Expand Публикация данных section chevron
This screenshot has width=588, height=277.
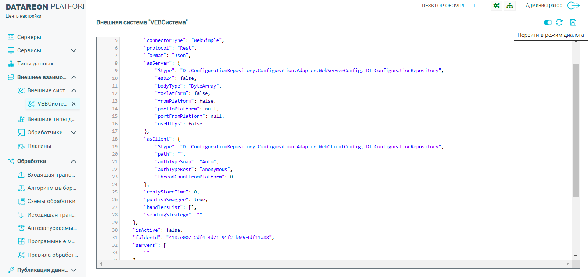(73, 270)
